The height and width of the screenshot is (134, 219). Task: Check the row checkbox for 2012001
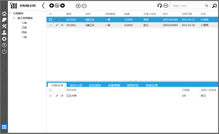[50, 25]
